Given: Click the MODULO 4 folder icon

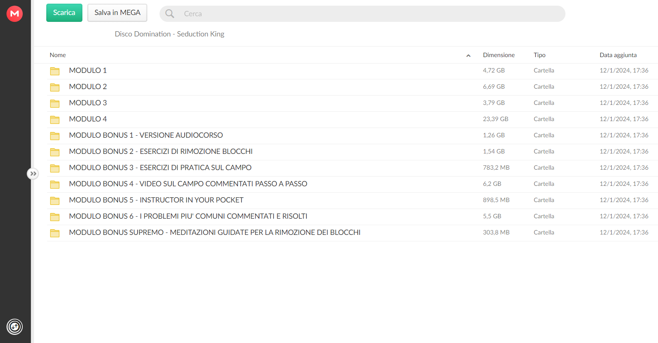Looking at the screenshot, I should click(55, 119).
